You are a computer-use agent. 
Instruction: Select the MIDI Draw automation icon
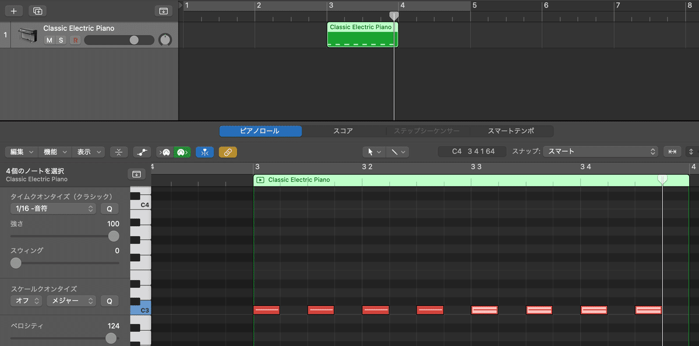click(142, 152)
